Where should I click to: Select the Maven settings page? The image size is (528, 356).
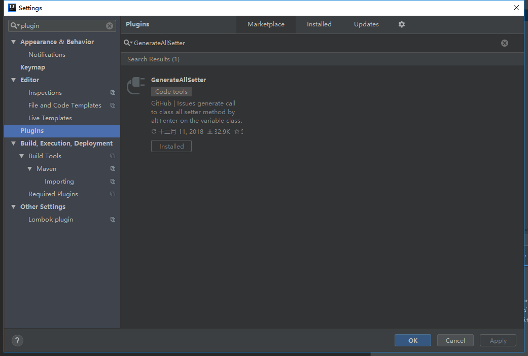[47, 169]
